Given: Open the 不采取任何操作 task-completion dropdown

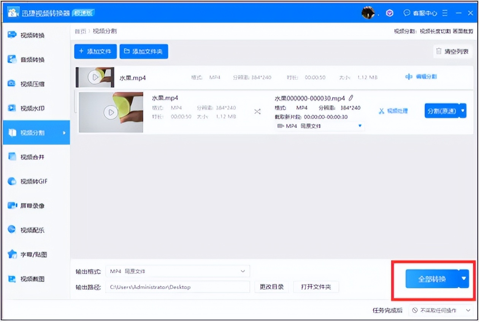Looking at the screenshot, I should tap(441, 310).
